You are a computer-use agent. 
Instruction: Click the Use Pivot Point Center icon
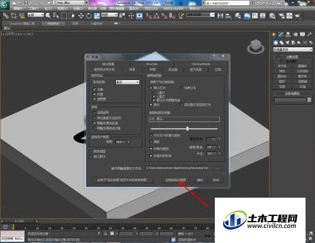[122, 16]
